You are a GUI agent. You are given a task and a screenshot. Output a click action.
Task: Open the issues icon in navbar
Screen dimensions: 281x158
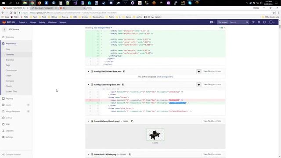coord(253,22)
